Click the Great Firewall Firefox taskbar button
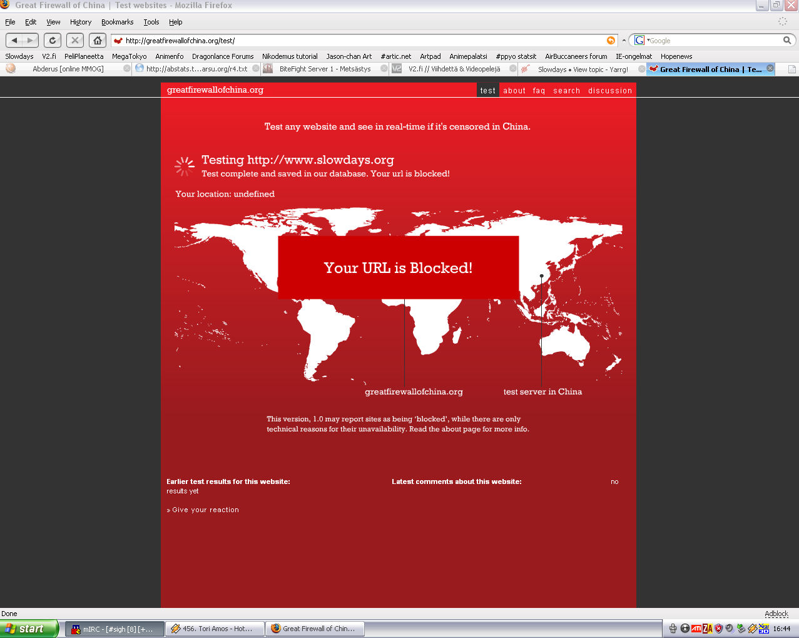Viewport: 799px width, 638px height. (315, 629)
